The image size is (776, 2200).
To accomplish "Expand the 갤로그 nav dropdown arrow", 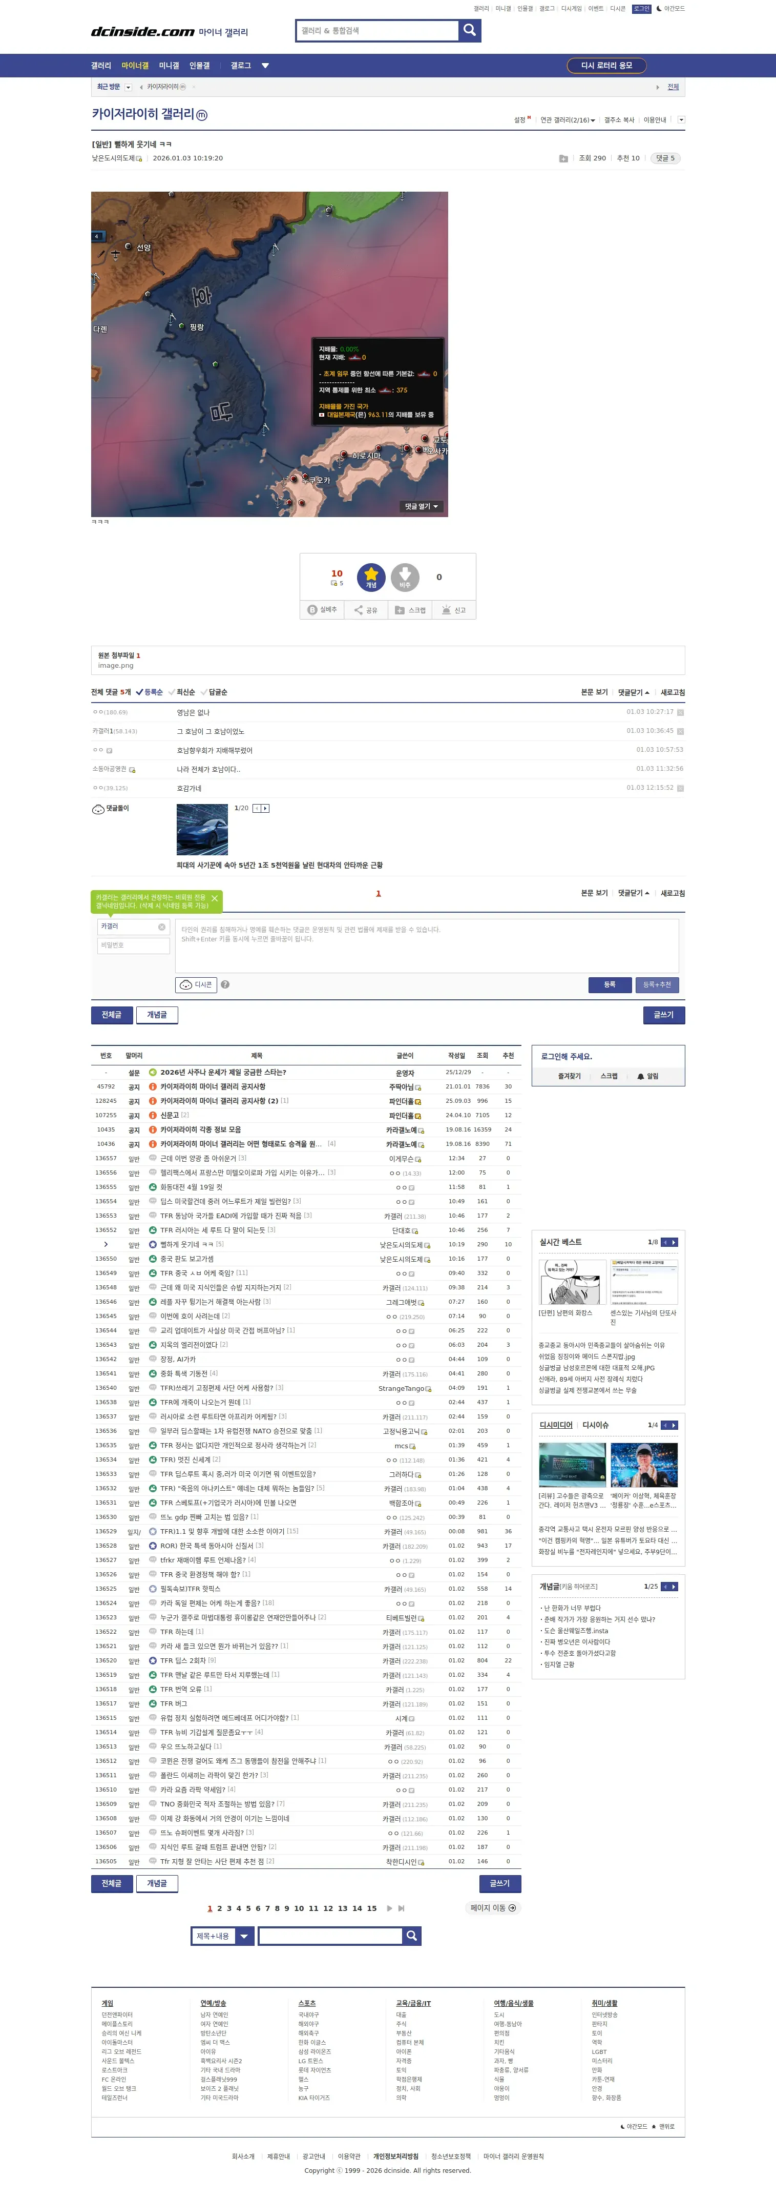I will tap(265, 66).
